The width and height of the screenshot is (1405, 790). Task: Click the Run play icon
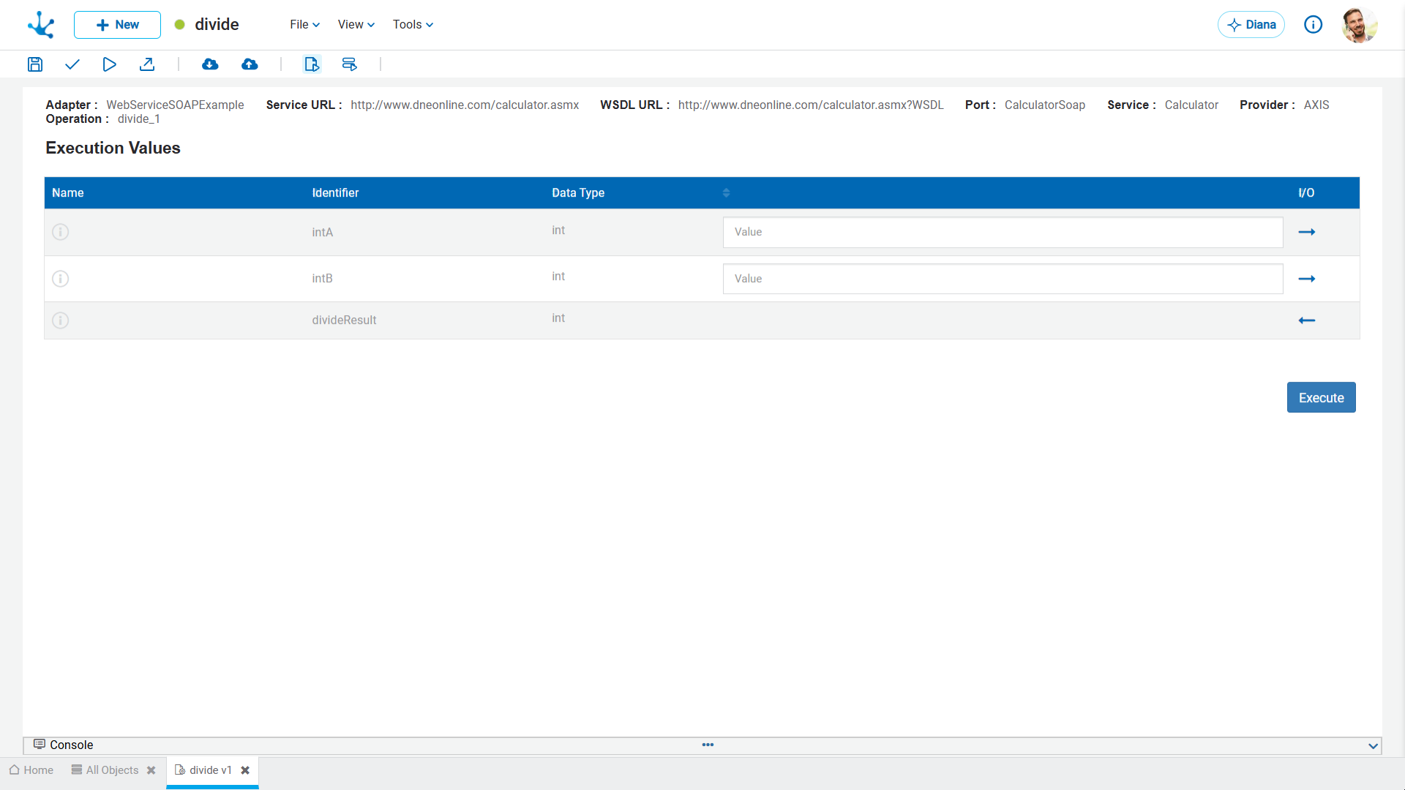[x=109, y=64]
